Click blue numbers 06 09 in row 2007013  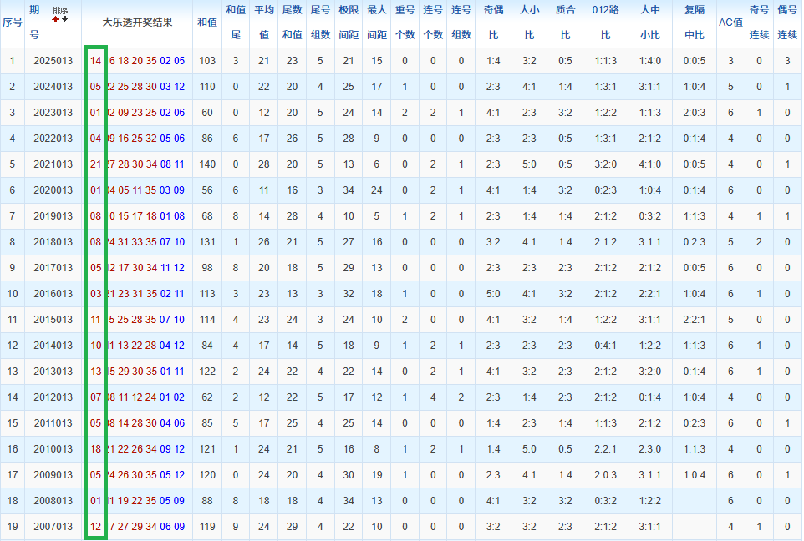172,527
